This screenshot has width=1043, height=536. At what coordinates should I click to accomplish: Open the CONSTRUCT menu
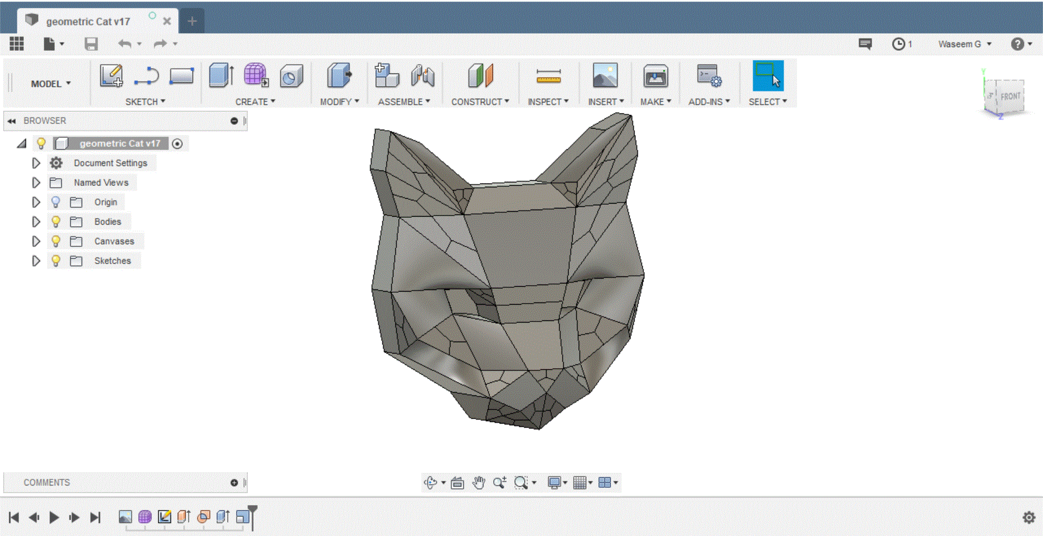click(x=480, y=102)
